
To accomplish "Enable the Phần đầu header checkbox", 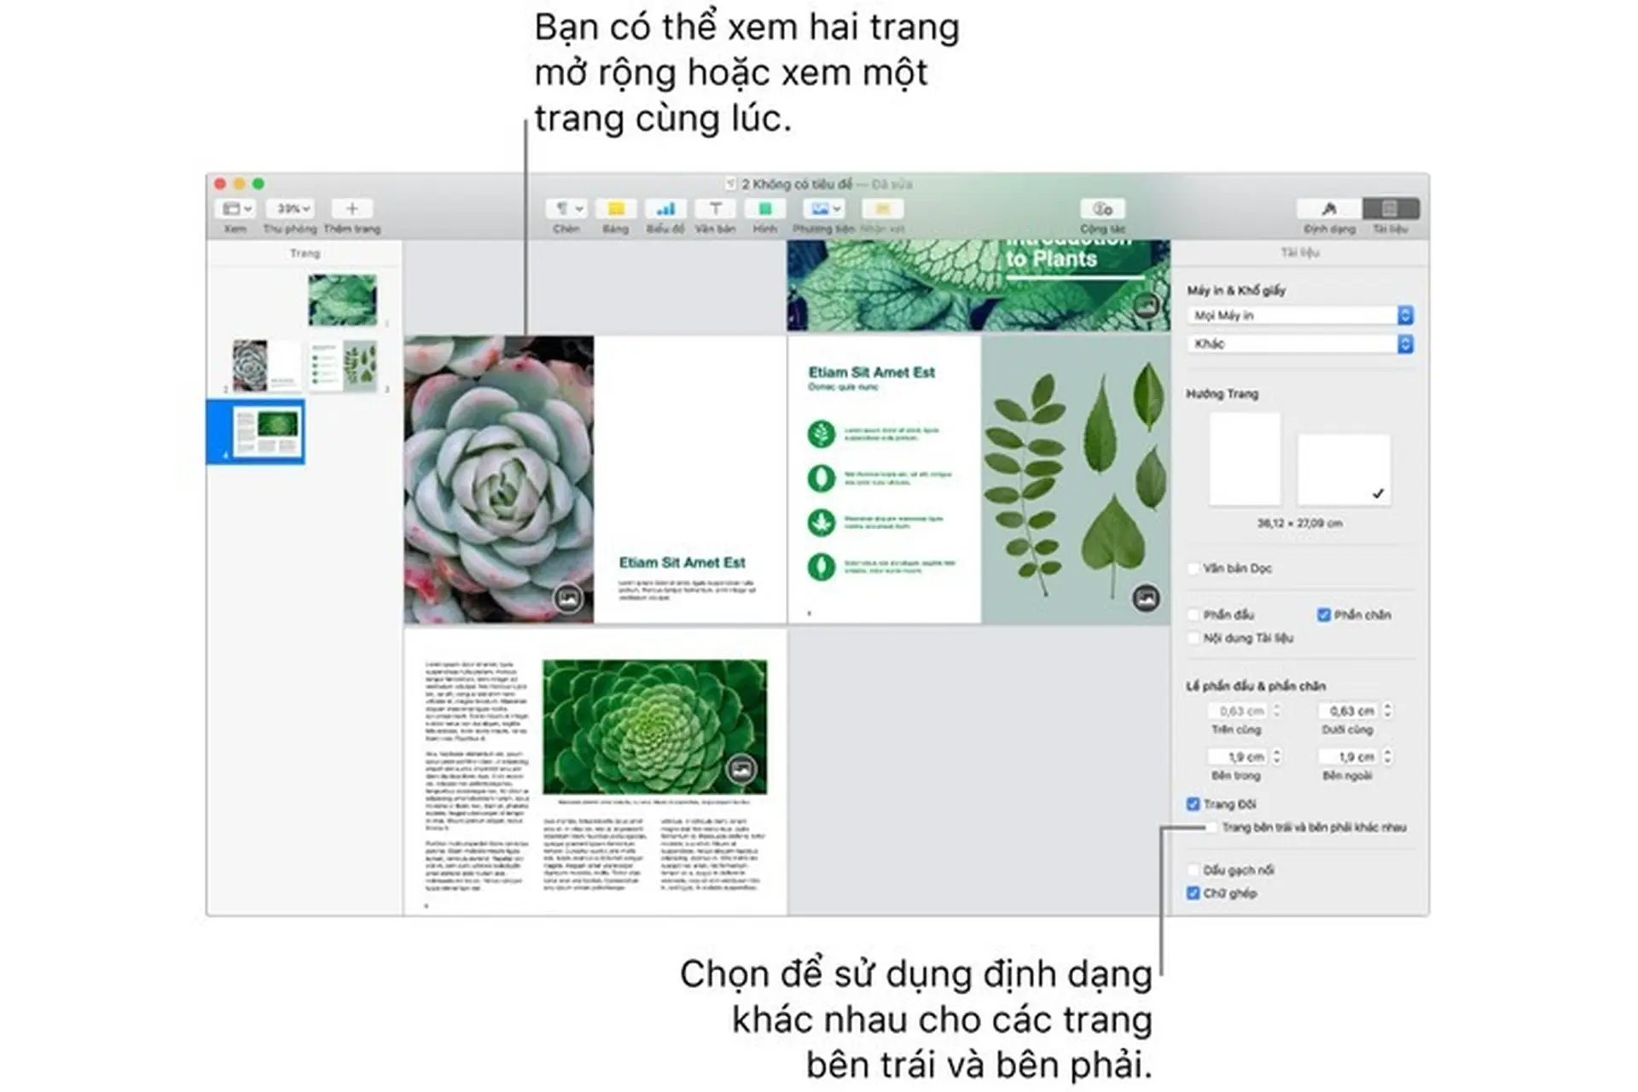I will [x=1194, y=615].
